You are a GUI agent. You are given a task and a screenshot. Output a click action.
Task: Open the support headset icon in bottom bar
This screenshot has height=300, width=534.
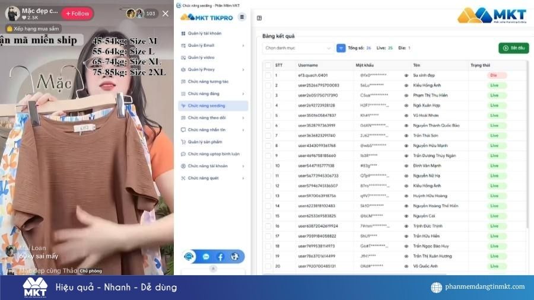pyautogui.click(x=189, y=257)
